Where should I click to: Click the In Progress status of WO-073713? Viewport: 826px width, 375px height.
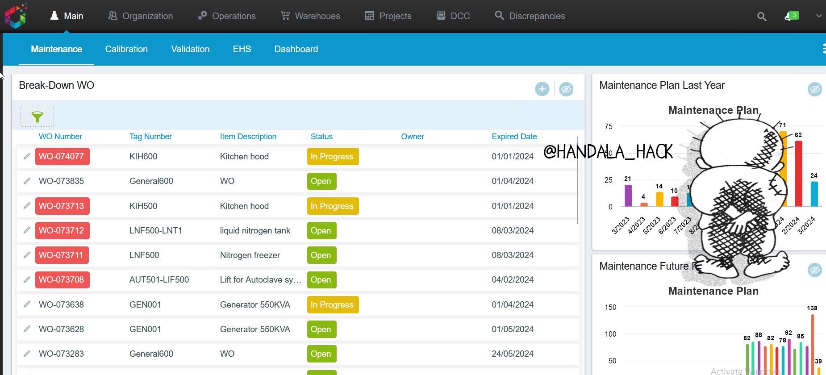point(333,206)
